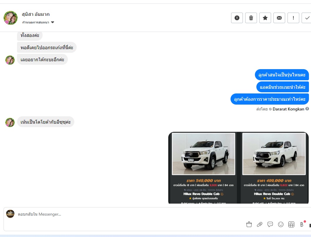Attach a file using the paperclip icon
This screenshot has height=237, width=311.
pyautogui.click(x=260, y=224)
